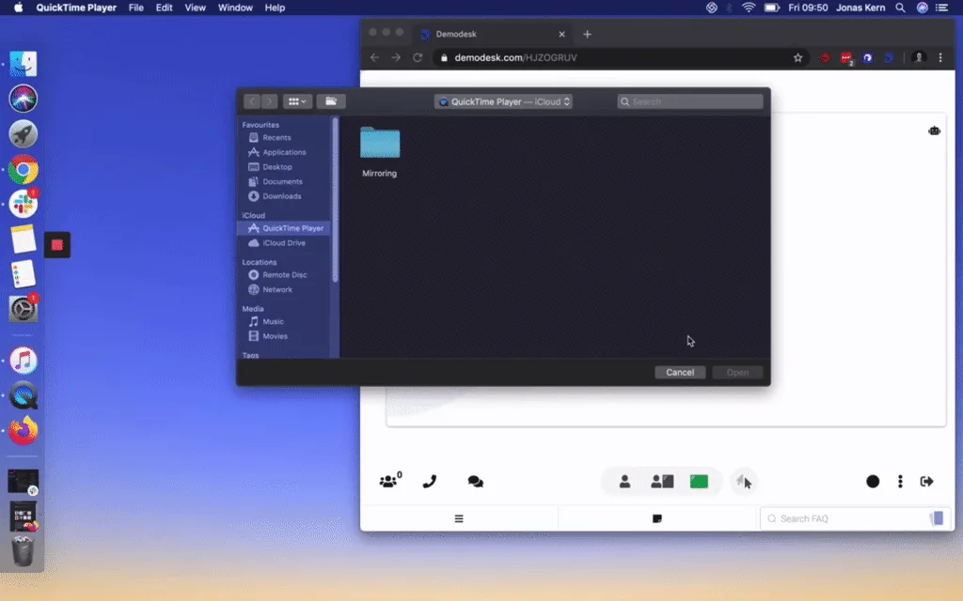Select the Mirroring folder
The image size is (963, 601).
click(380, 151)
